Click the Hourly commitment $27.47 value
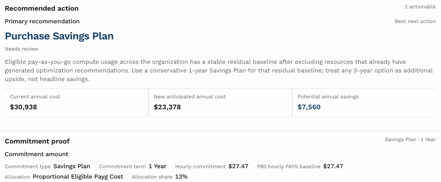The image size is (441, 182). coord(238,166)
